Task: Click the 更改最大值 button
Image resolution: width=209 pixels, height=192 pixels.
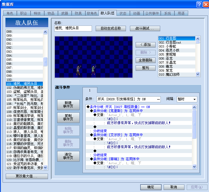Action: [27, 176]
